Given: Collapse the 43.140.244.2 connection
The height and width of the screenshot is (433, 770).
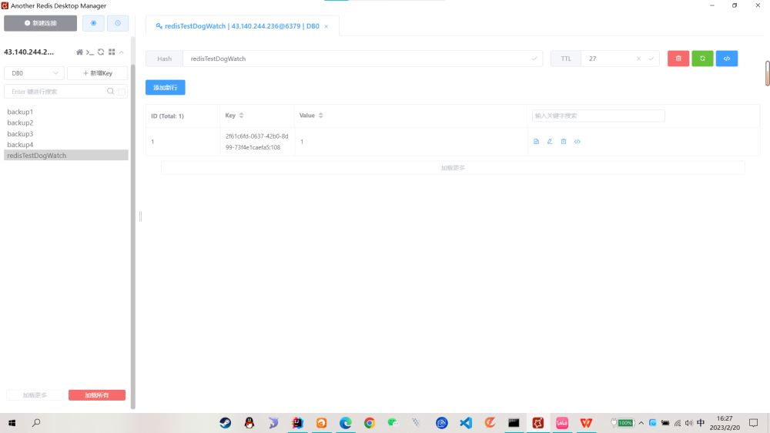Looking at the screenshot, I should tap(122, 52).
